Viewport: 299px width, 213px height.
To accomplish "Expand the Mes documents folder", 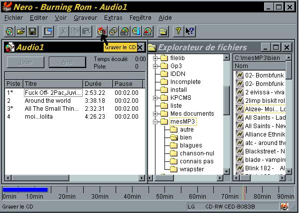I will 155,114.
